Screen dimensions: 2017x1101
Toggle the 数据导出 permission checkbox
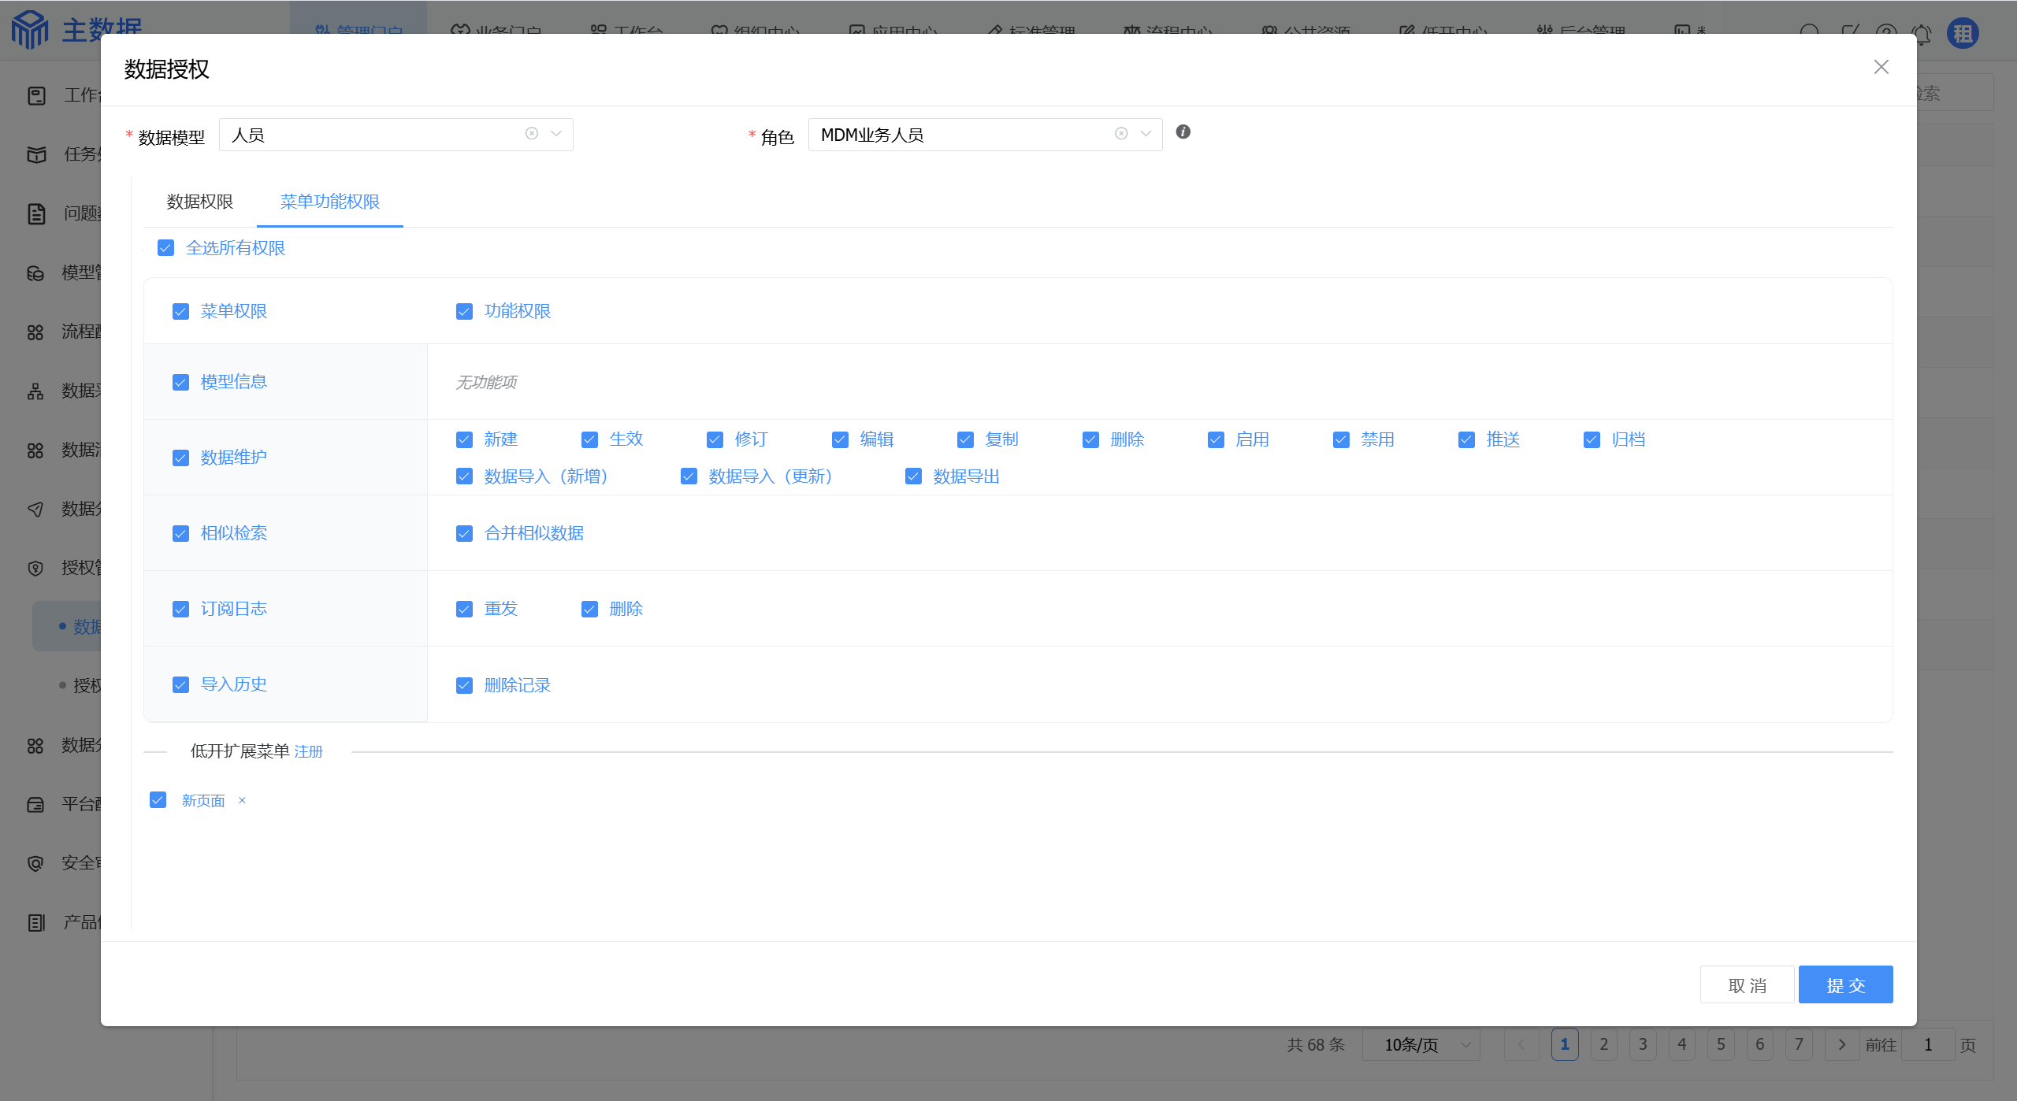click(913, 476)
